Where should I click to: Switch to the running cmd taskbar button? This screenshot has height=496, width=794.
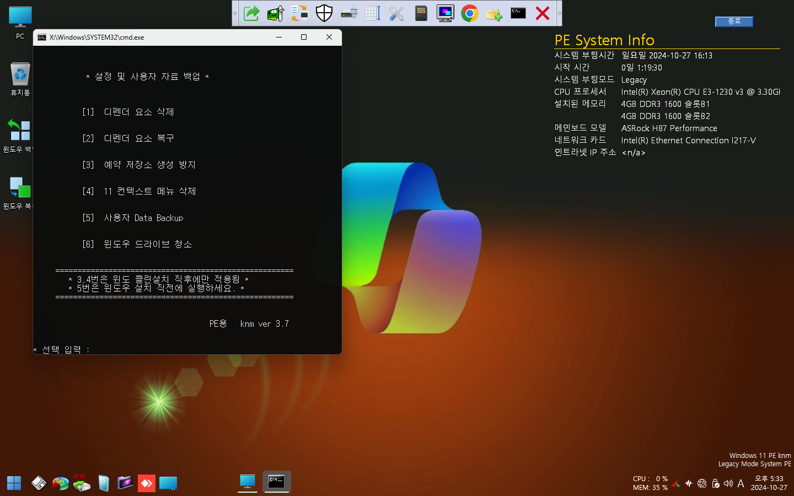[x=276, y=482]
